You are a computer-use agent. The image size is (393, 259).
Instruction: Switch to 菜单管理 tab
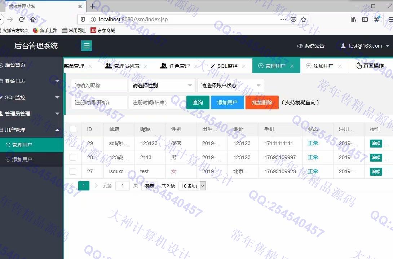(x=74, y=66)
